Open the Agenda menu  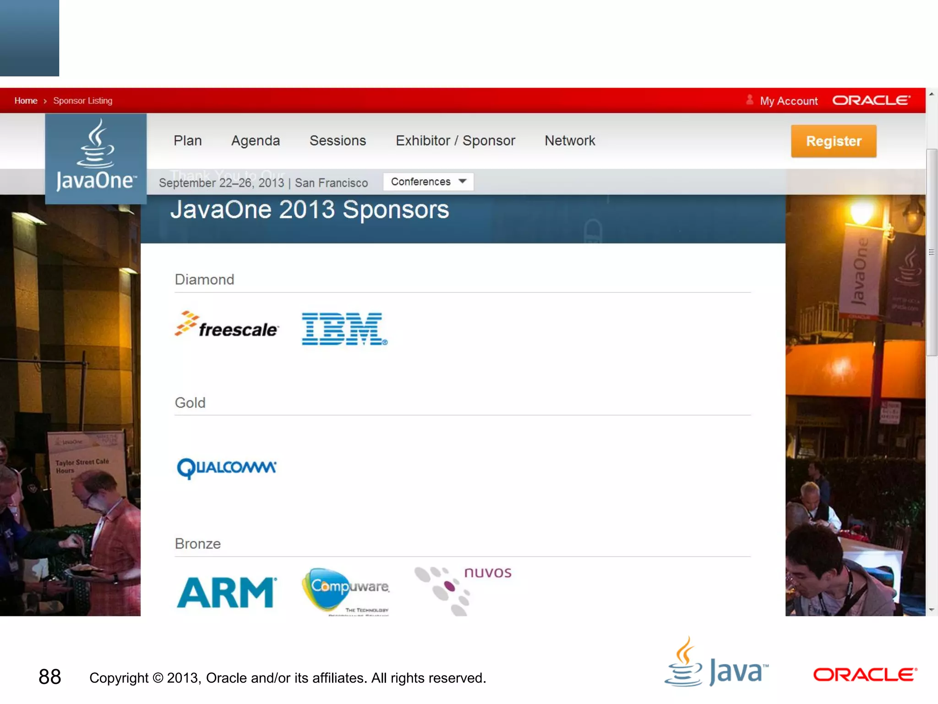click(256, 141)
